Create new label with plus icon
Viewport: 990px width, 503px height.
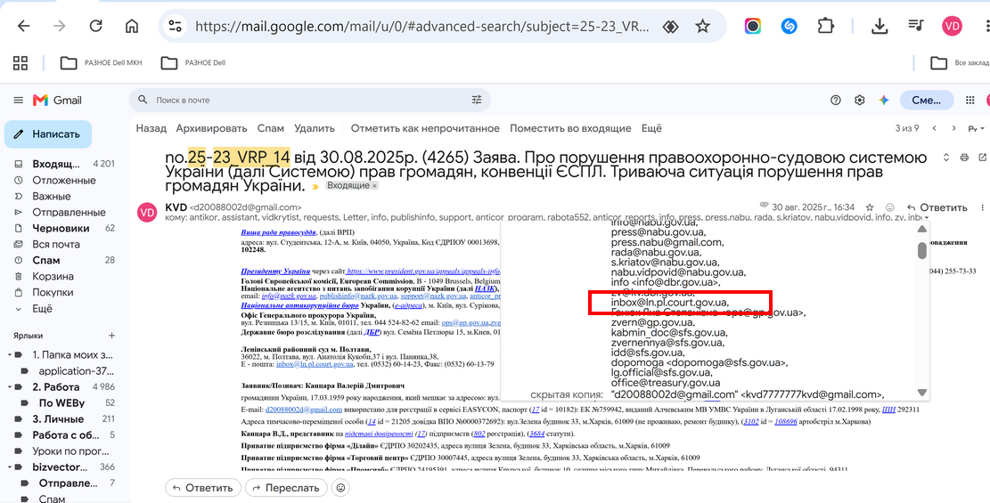(111, 336)
